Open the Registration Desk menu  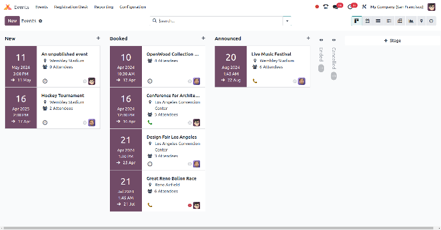coord(71,7)
